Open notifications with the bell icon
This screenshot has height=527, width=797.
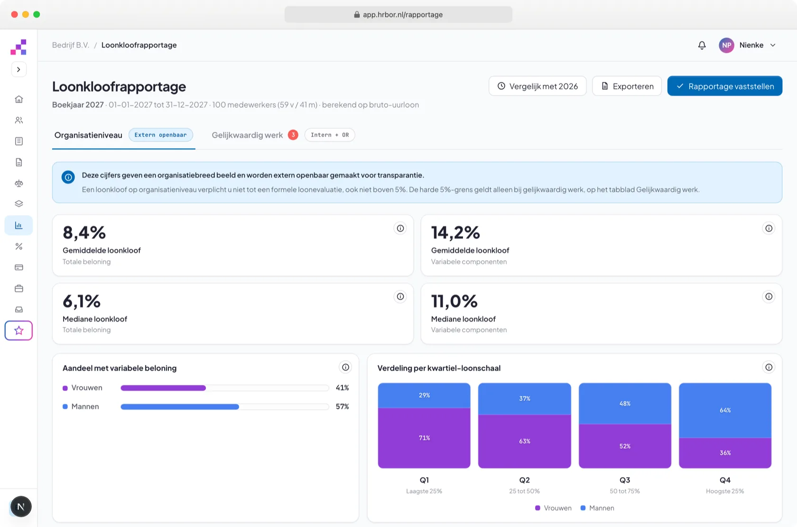(x=702, y=45)
